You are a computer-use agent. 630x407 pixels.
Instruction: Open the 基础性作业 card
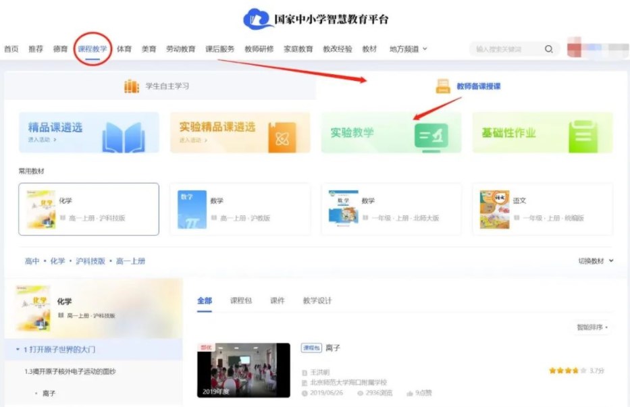coord(542,132)
